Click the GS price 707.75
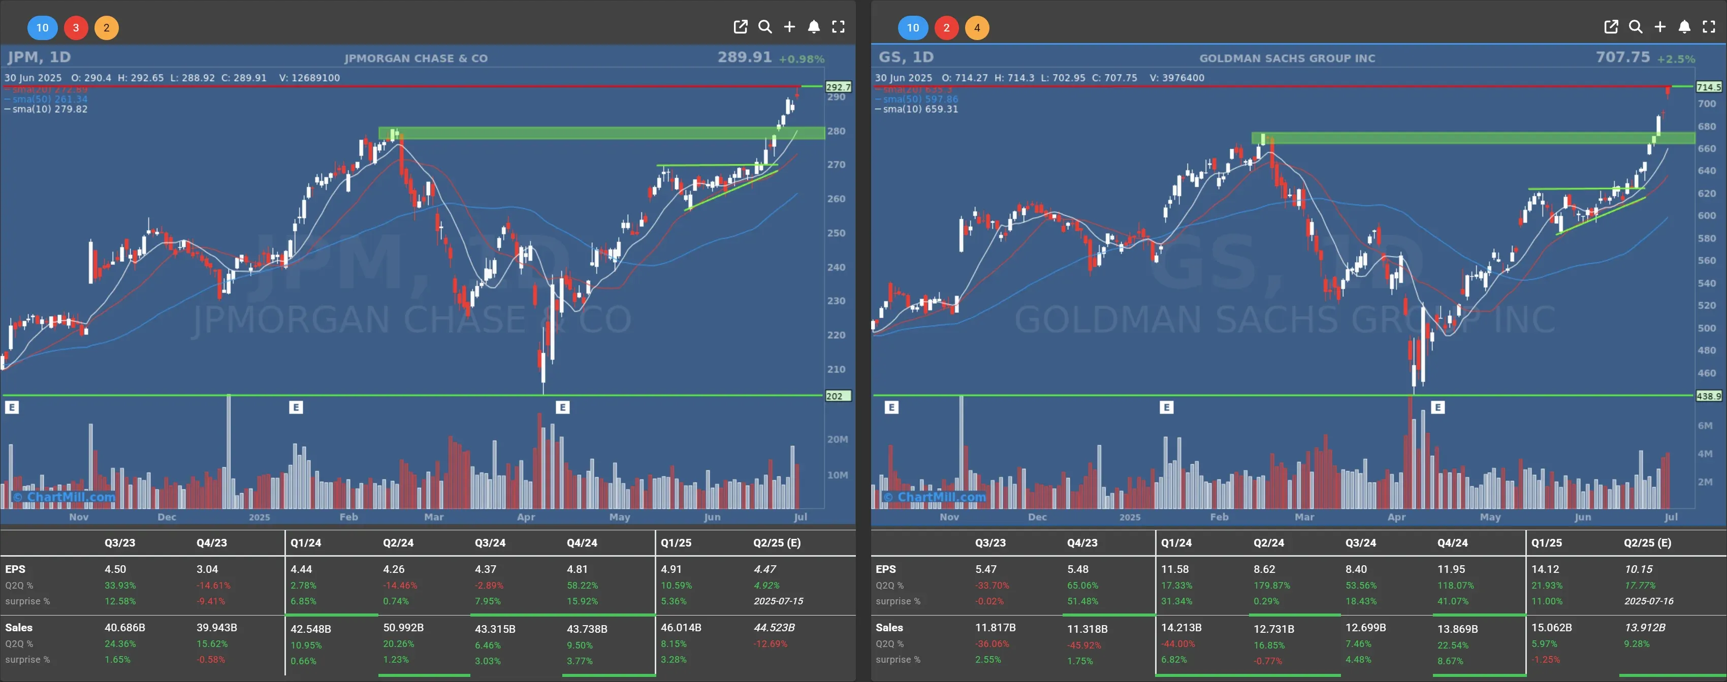Viewport: 1727px width, 682px height. click(1622, 57)
